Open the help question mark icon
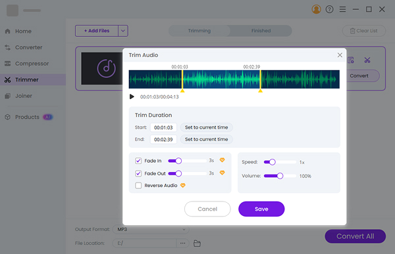 329,9
